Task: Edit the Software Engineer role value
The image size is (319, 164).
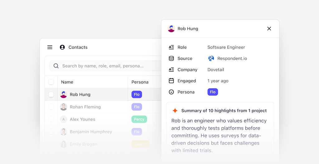Action: [x=226, y=47]
